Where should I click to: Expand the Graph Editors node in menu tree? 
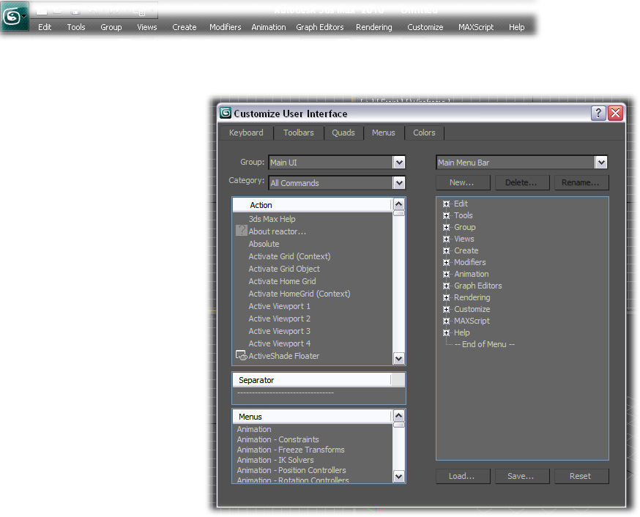(x=446, y=286)
